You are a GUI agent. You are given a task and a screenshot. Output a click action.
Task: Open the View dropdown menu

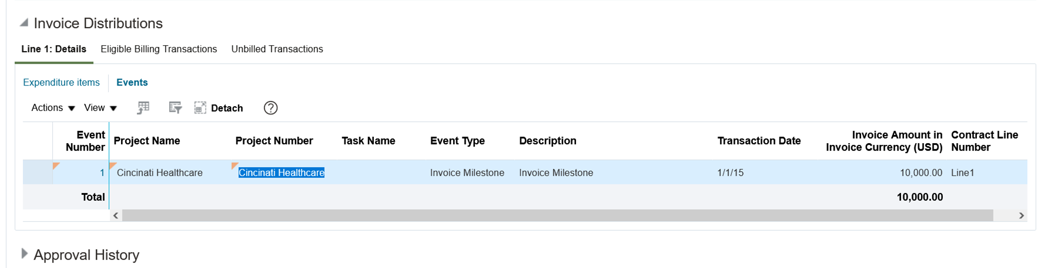coord(101,108)
